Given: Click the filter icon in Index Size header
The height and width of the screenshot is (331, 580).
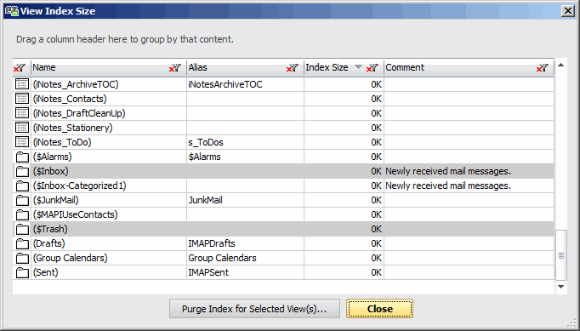Looking at the screenshot, I should tap(372, 68).
